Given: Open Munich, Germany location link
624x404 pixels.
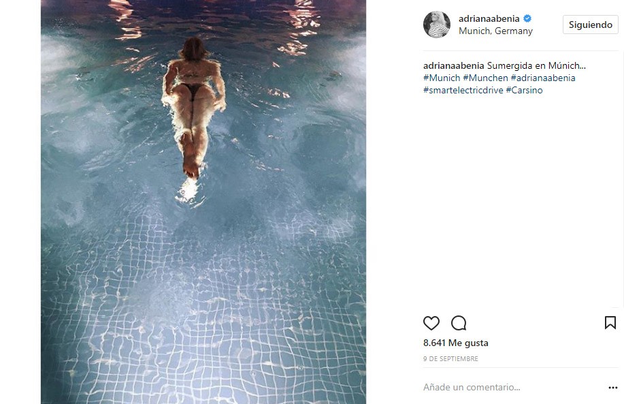Looking at the screenshot, I should [x=495, y=31].
